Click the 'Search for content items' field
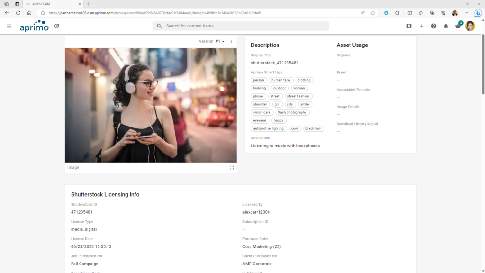Viewport: 485px width, 273px height. click(241, 26)
